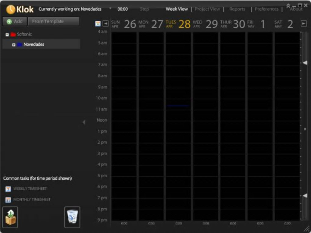Viewport: 311px width, 233px height.
Task: Click the '5 pm' time label
Action: [102, 176]
